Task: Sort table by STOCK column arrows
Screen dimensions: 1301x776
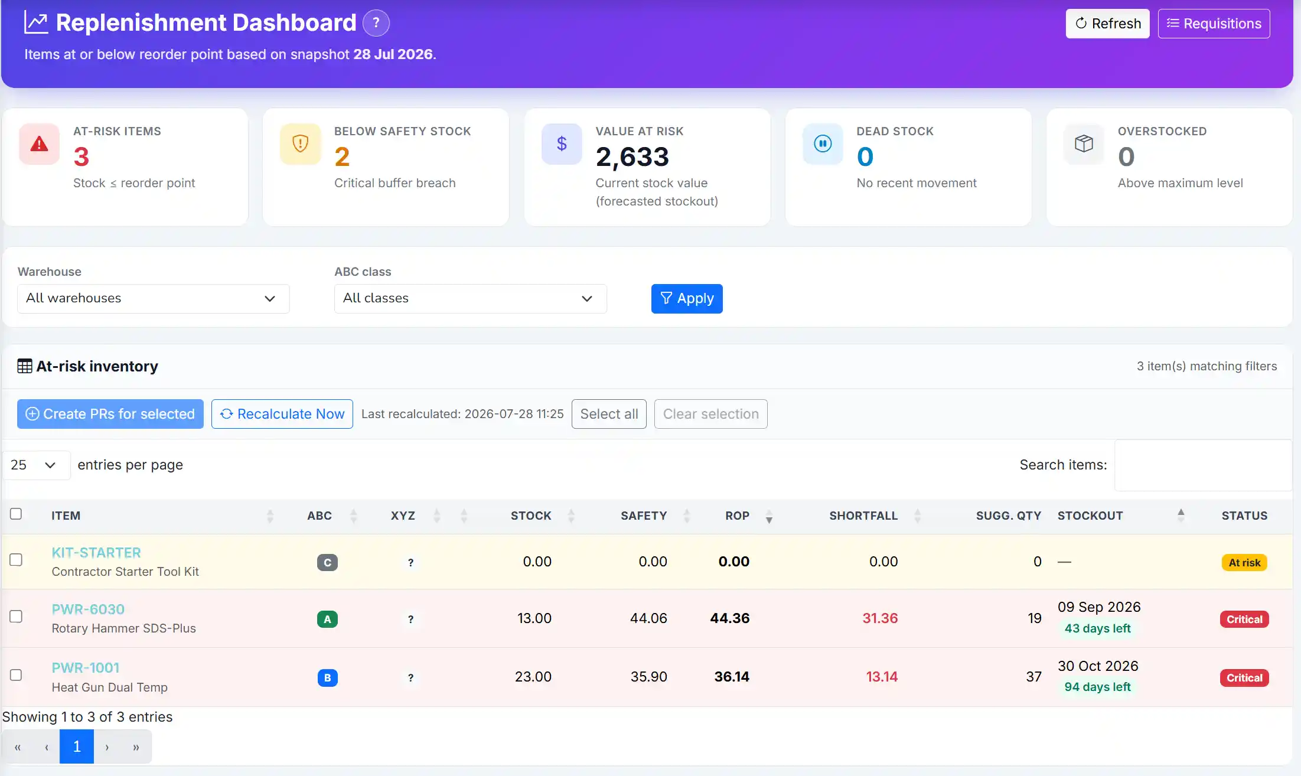Action: pos(571,516)
